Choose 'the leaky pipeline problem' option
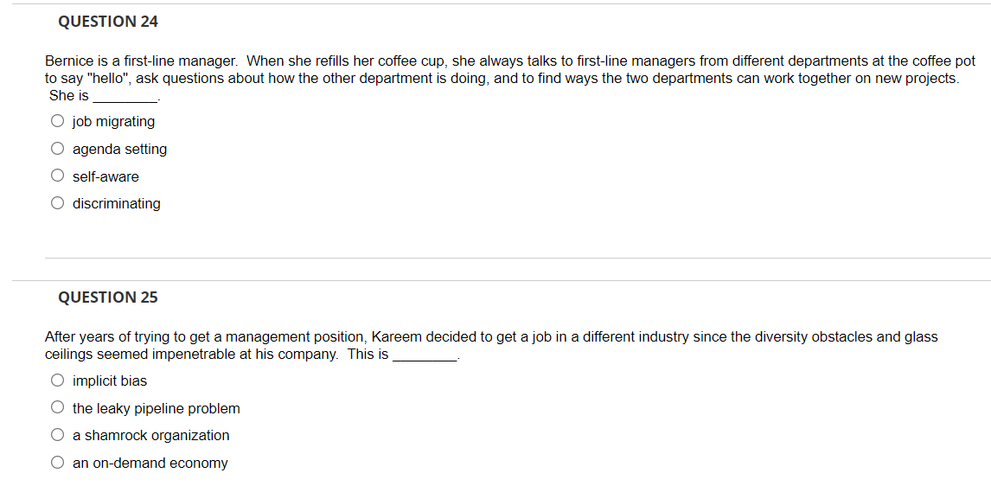The height and width of the screenshot is (486, 991). pos(58,407)
